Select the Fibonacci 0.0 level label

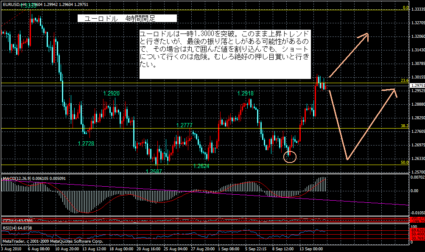tap(405, 8)
